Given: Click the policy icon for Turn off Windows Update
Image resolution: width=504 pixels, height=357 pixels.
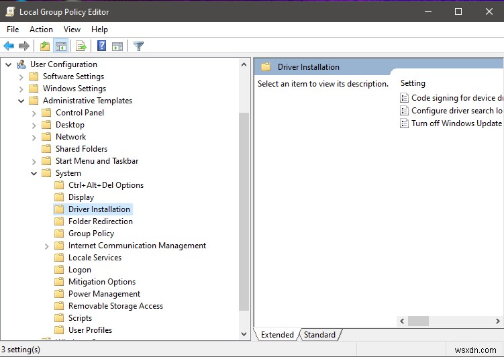Looking at the screenshot, I should (x=405, y=123).
